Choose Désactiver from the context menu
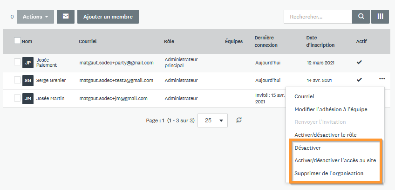Screen dimensions: 395x190 [x=307, y=148]
